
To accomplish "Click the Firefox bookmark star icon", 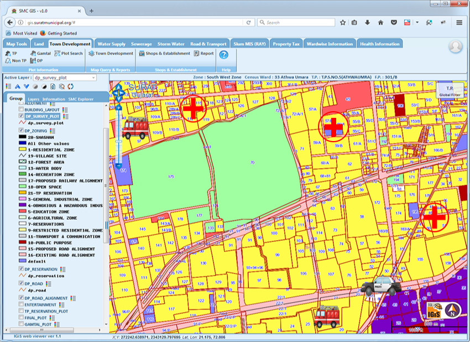I will pyautogui.click(x=343, y=23).
